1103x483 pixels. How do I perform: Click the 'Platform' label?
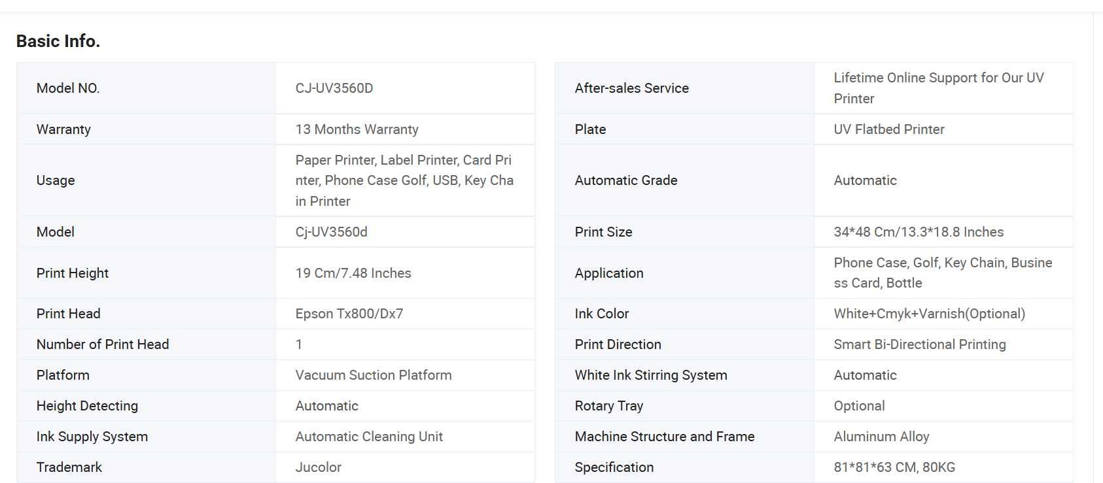[x=63, y=375]
